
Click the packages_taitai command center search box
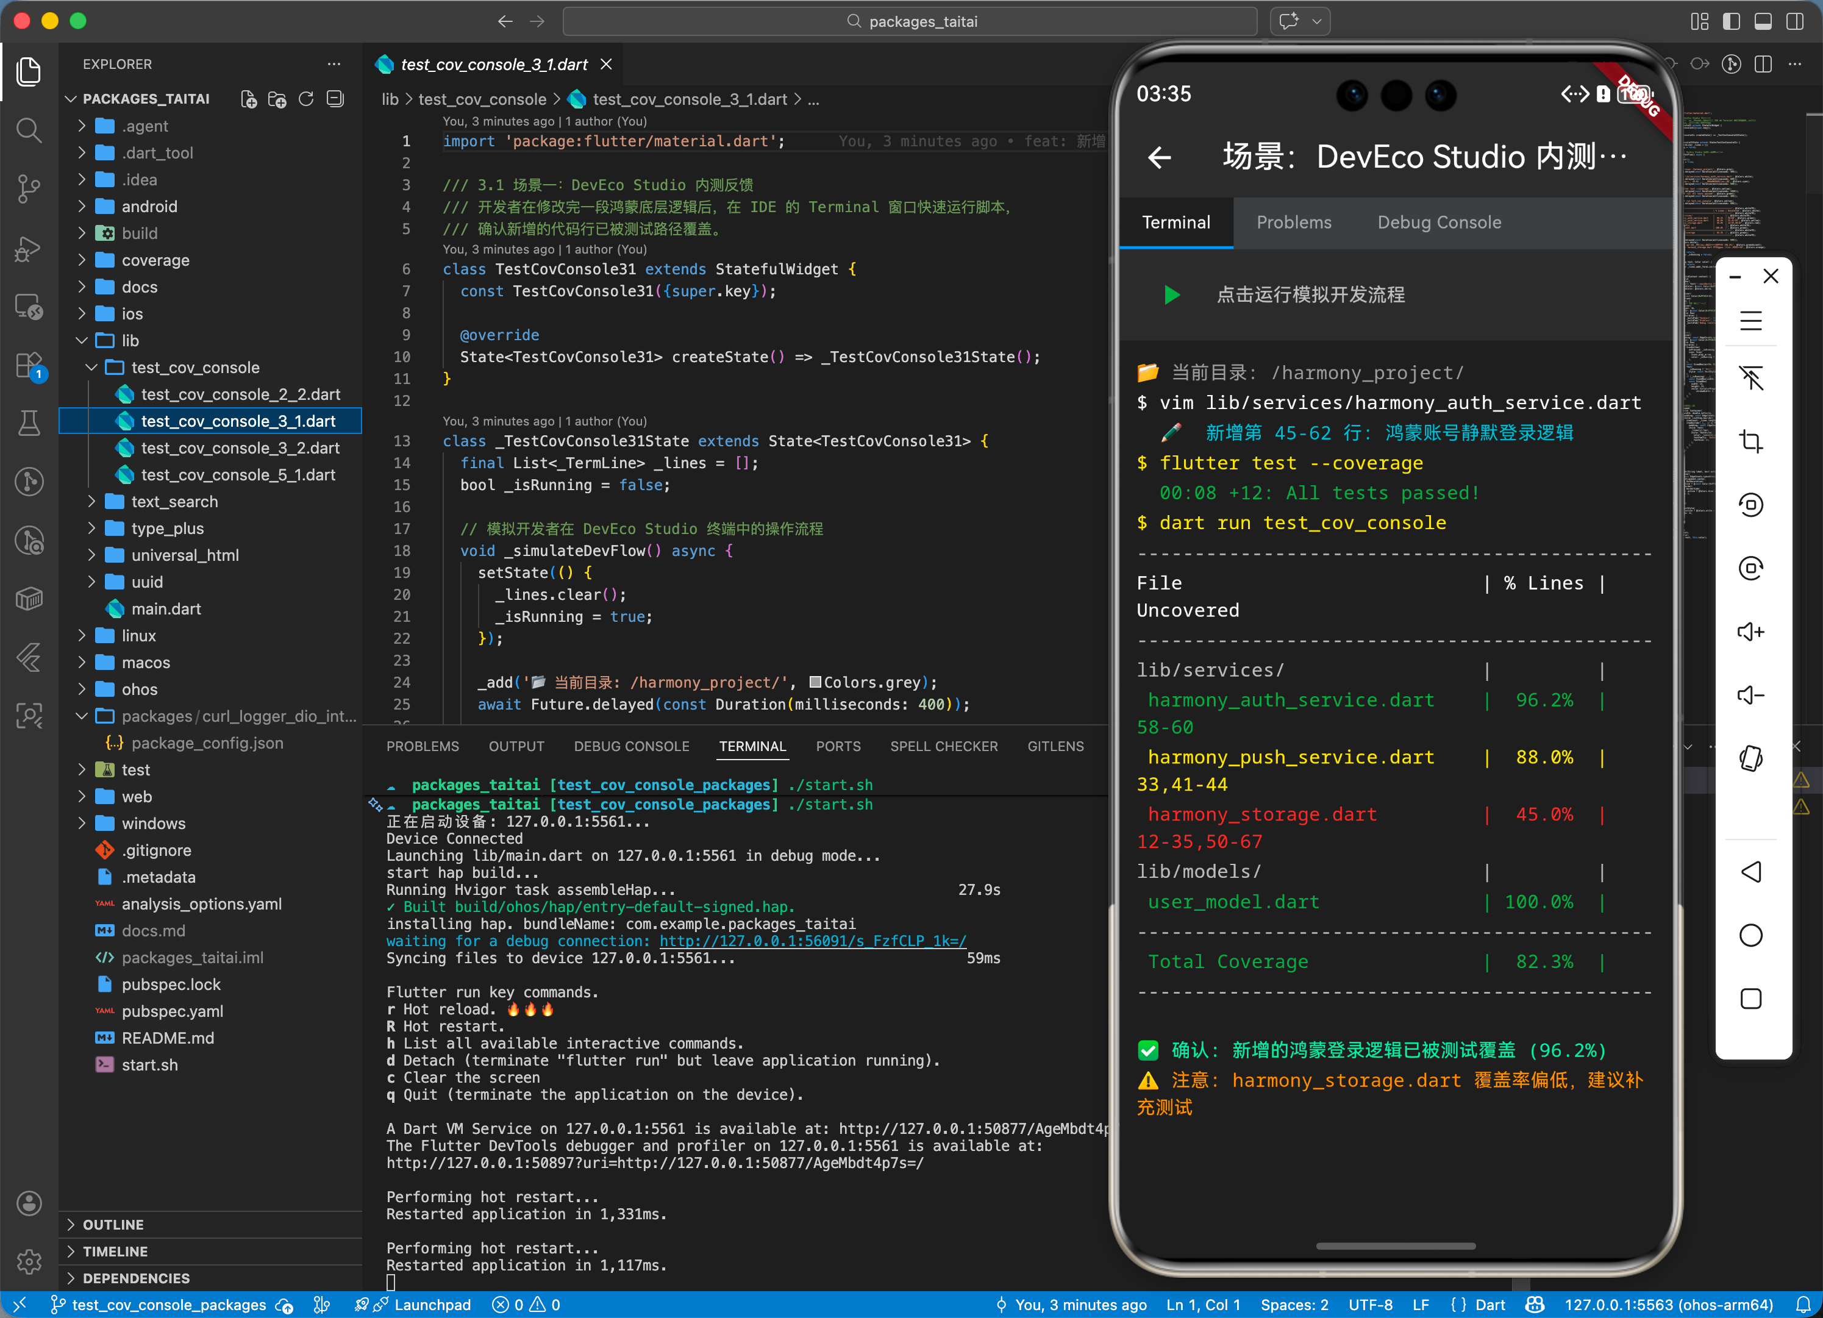click(x=911, y=22)
